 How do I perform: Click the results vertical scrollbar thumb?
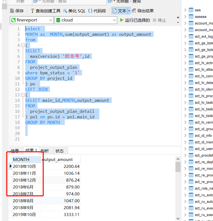click(178, 167)
